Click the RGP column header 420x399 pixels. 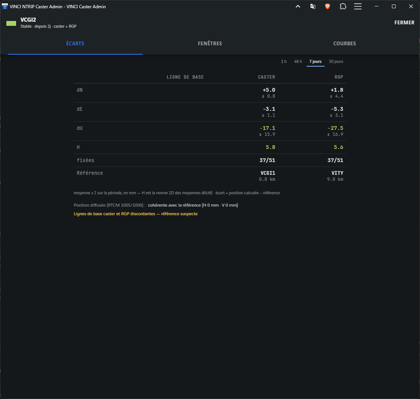click(339, 77)
